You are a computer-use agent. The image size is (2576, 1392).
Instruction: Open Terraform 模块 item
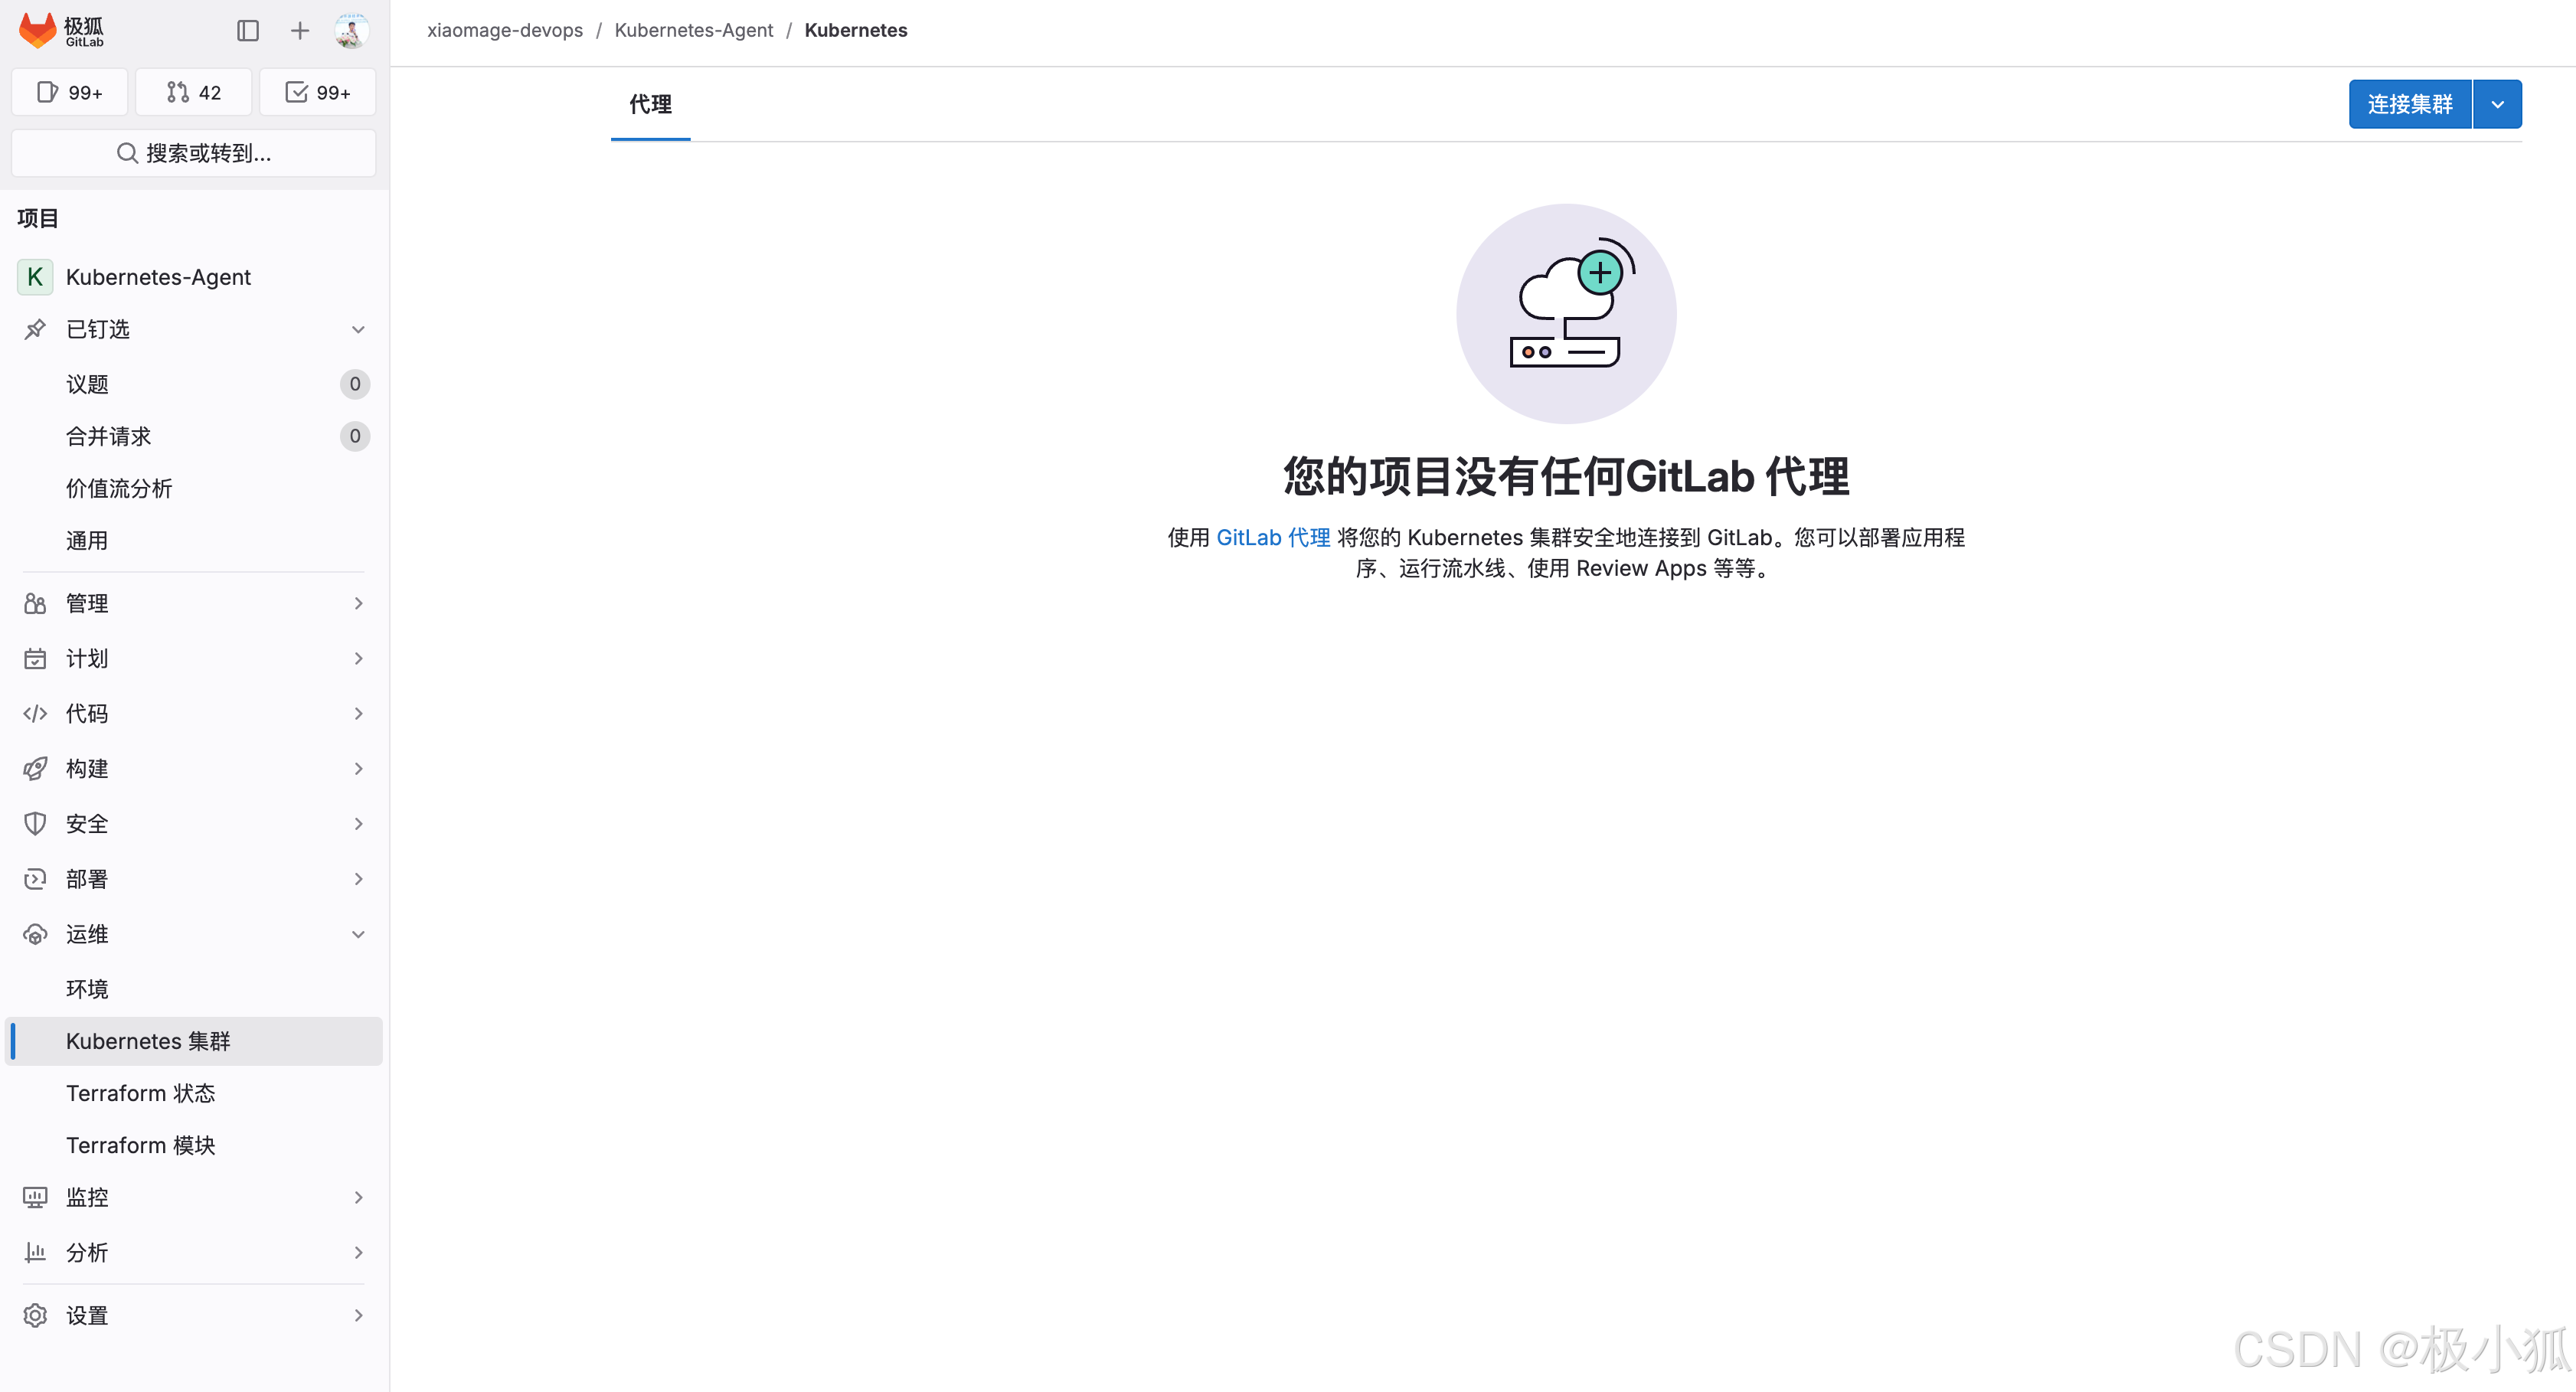[194, 1145]
